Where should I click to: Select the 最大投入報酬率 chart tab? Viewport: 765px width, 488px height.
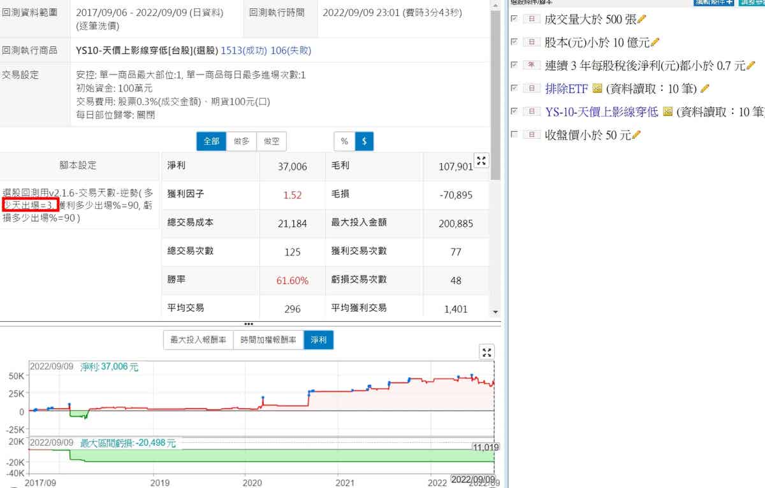[198, 340]
